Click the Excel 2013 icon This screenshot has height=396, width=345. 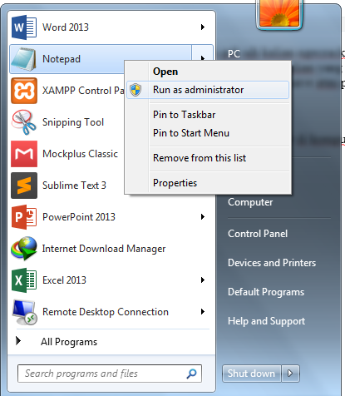pos(24,280)
